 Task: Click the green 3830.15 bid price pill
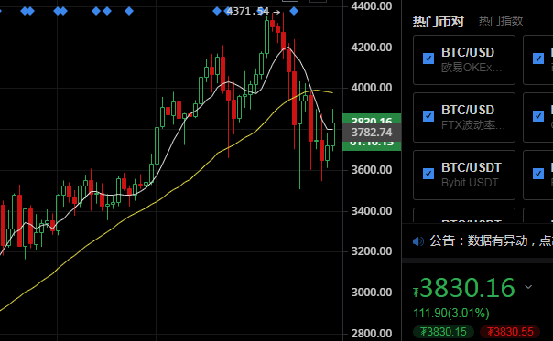coord(443,332)
